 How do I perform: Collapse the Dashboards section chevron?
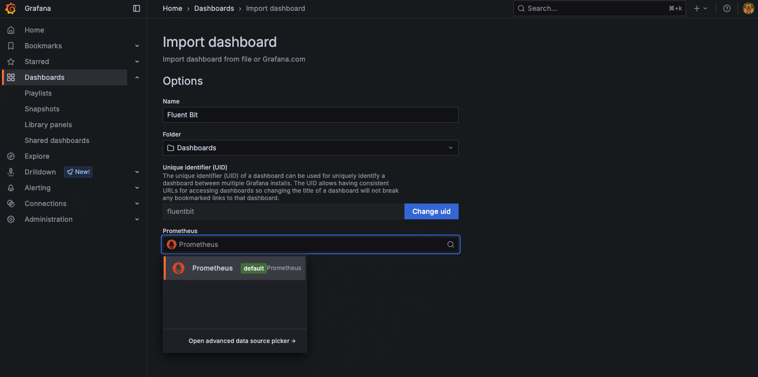137,77
